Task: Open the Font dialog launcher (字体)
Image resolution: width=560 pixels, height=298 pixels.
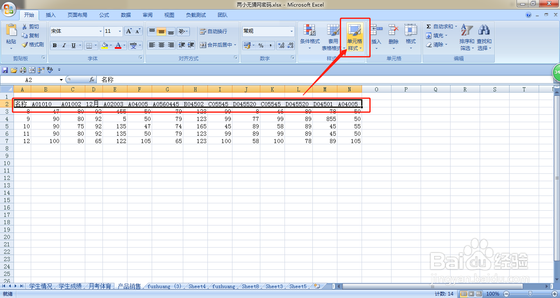Action: [141, 58]
